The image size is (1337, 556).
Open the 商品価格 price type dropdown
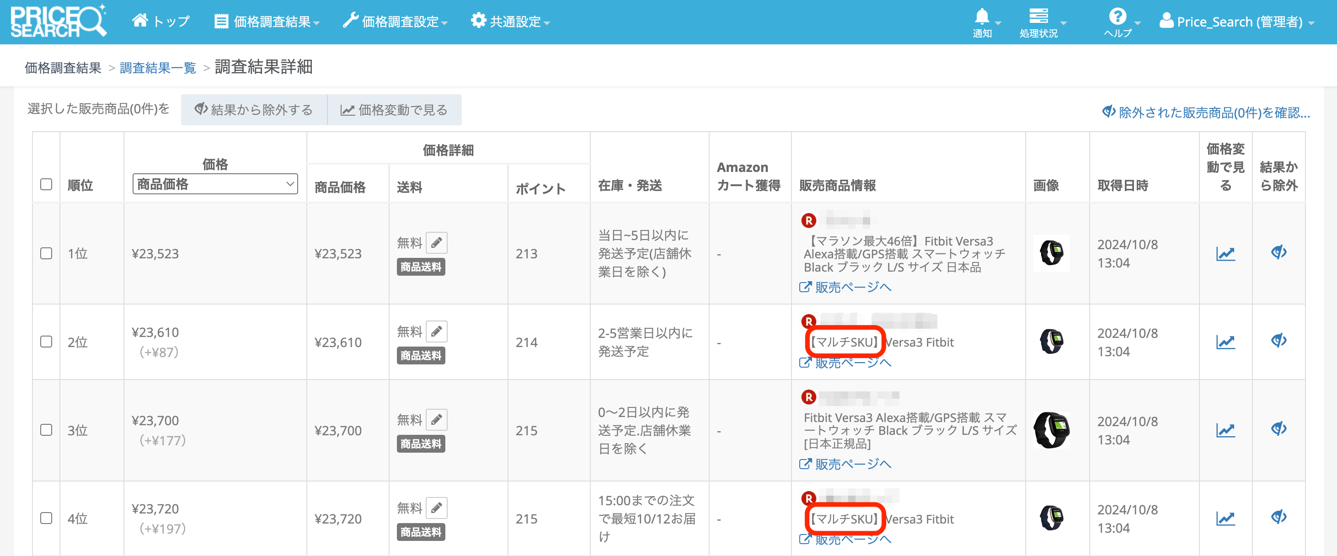tap(215, 184)
